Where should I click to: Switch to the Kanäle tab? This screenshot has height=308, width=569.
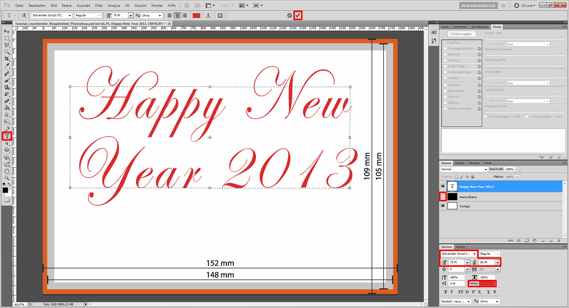click(460, 163)
